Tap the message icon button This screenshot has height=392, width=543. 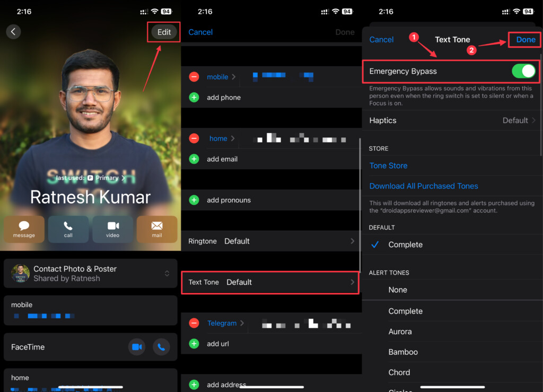point(24,229)
